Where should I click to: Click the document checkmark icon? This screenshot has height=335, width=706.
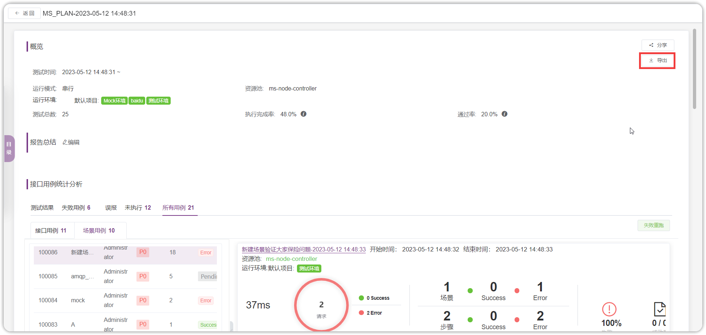[660, 309]
